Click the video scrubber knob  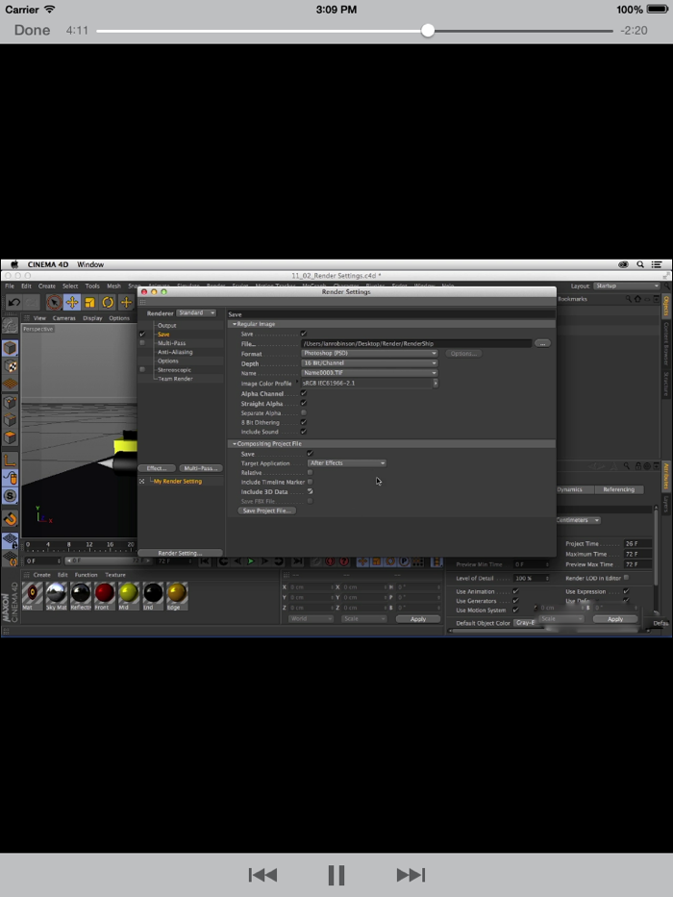(428, 31)
